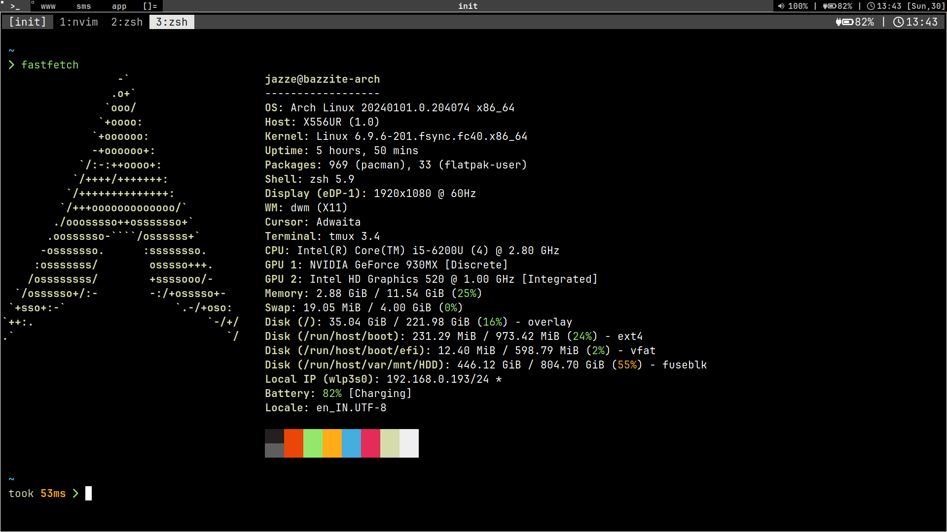Viewport: 947px width, 532px height.
Task: Click the blue color block in palette
Action: tap(351, 443)
